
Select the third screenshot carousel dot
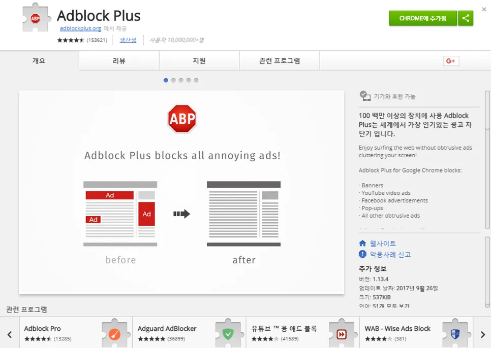[x=181, y=80]
